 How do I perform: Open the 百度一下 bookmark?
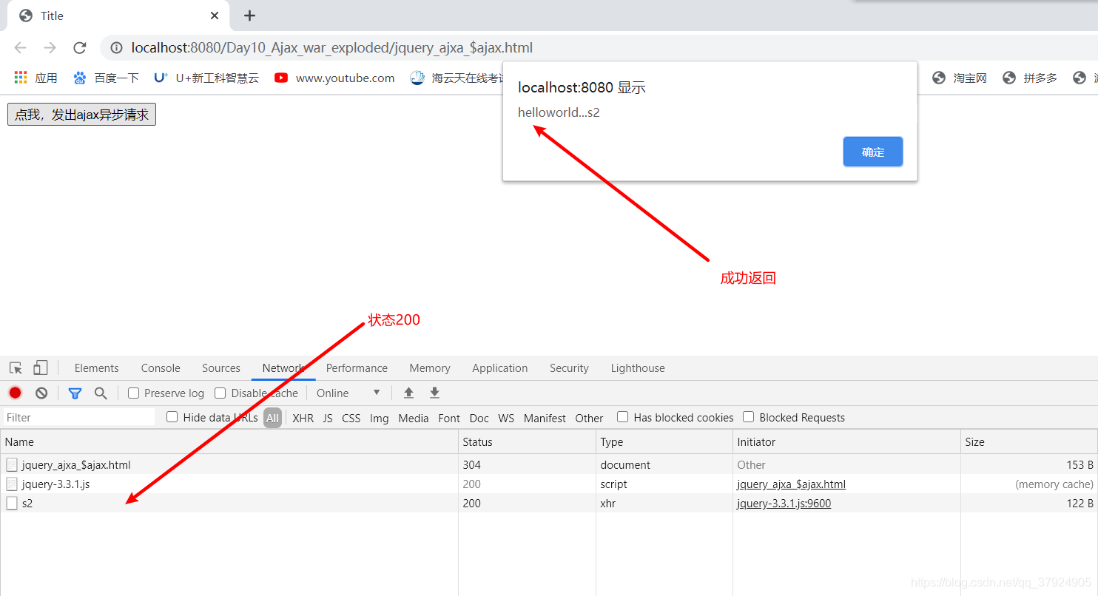tap(106, 78)
